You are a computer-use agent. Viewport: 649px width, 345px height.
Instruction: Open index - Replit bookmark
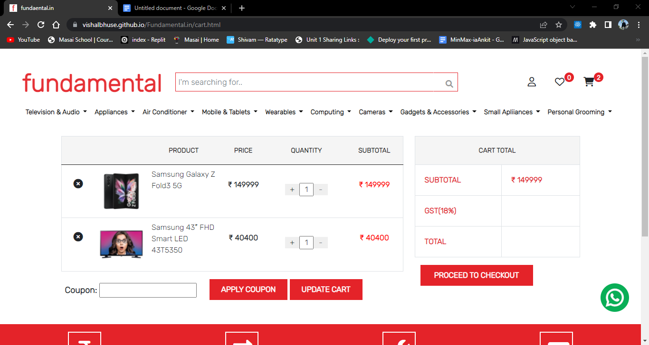(143, 40)
